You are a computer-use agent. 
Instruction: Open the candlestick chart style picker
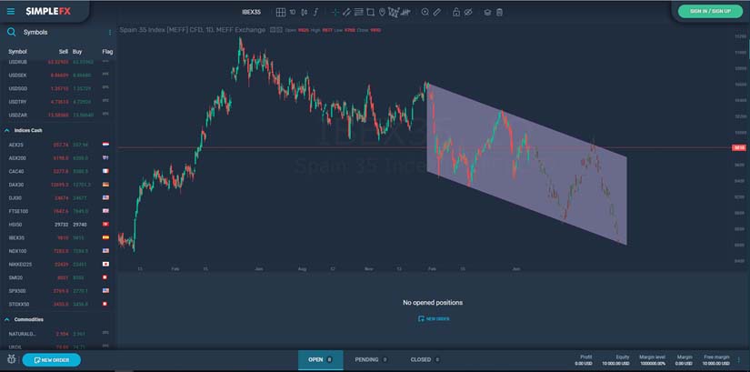click(305, 13)
